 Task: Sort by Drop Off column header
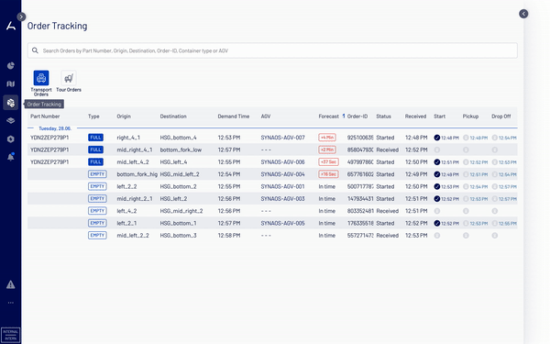pyautogui.click(x=500, y=117)
